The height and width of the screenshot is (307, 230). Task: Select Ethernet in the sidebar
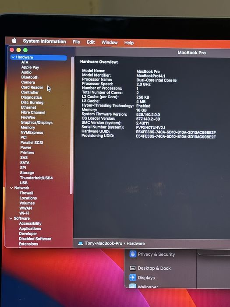coord(28,107)
